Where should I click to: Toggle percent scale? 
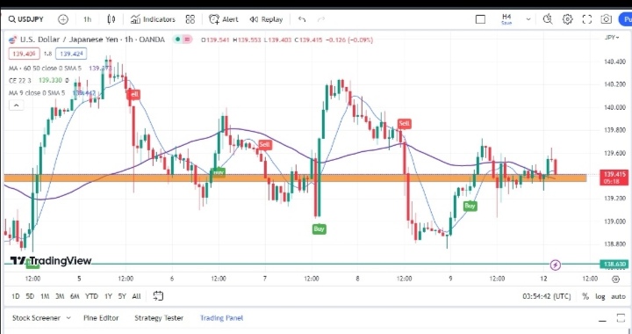[585, 296]
